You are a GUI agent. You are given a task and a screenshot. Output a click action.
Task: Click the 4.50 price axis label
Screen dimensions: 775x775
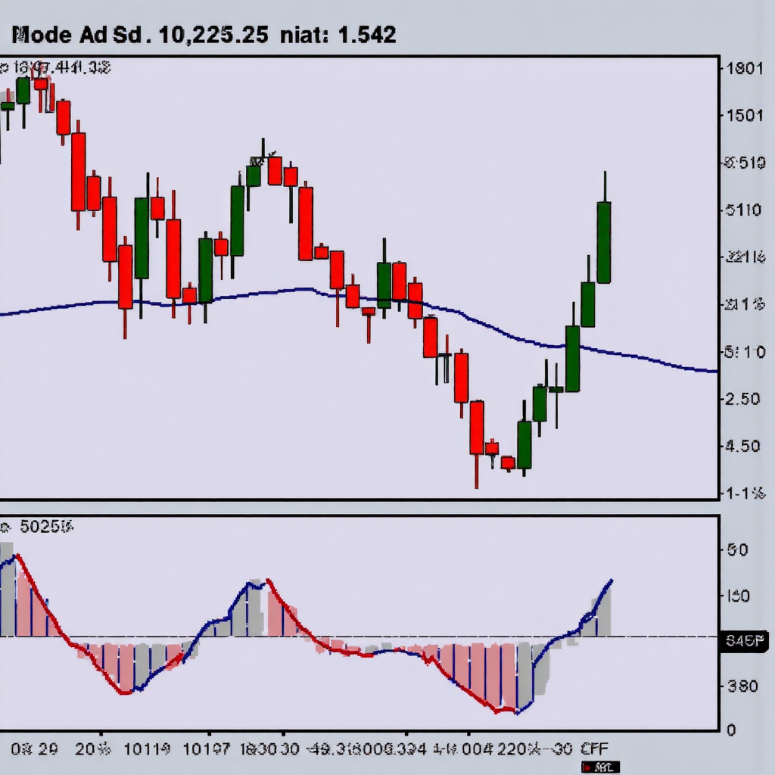pos(745,446)
